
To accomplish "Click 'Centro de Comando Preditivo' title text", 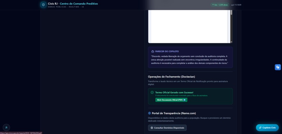I will pos(79,3).
